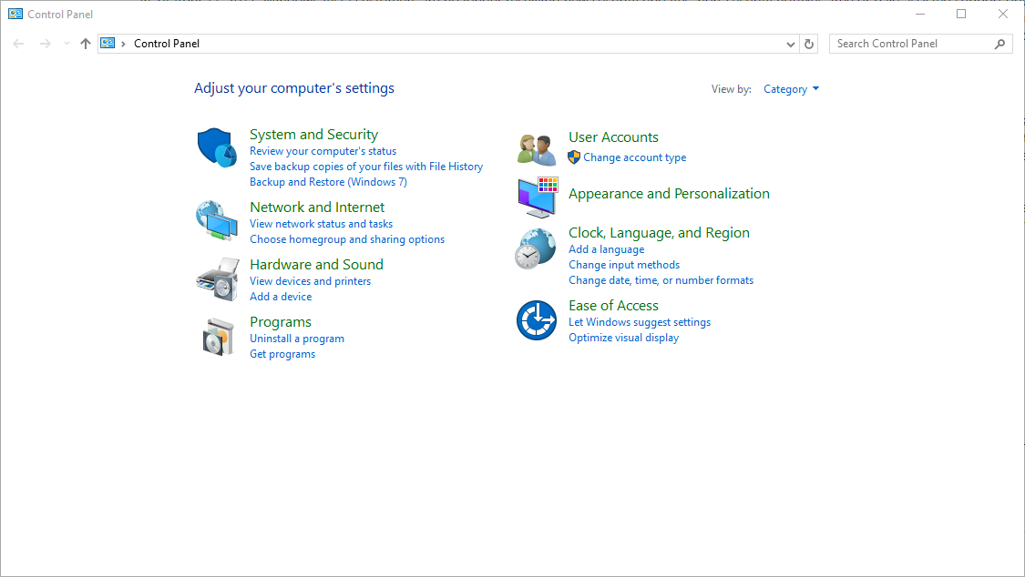The width and height of the screenshot is (1025, 577).
Task: Open the View by Category dropdown
Action: pyautogui.click(x=791, y=88)
